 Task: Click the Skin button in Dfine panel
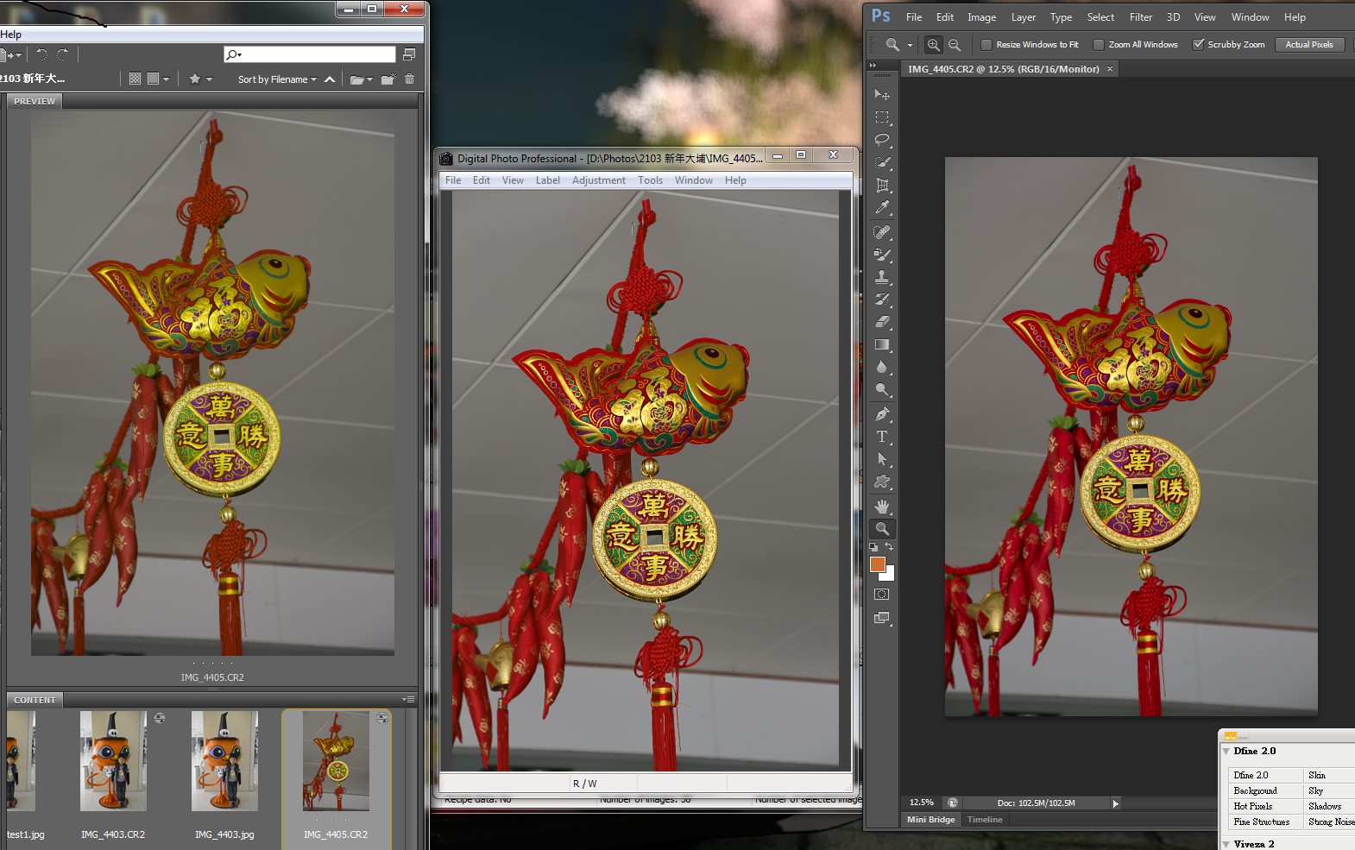[x=1329, y=775]
